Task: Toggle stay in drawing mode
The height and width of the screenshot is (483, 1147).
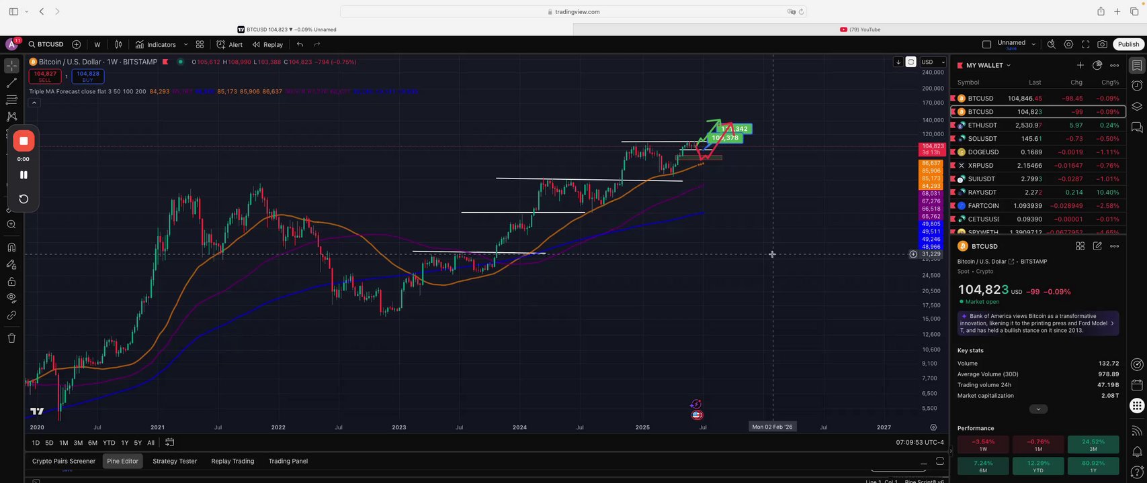Action: [11, 264]
